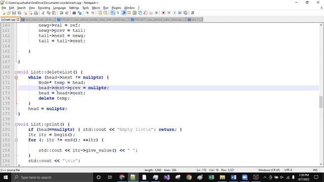Collapse the deleteList function fold at line 169
The height and width of the screenshot is (182, 324).
tap(16, 72)
